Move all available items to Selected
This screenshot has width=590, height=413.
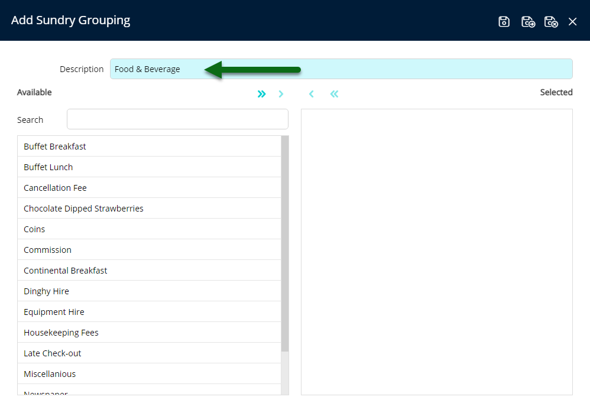click(261, 94)
